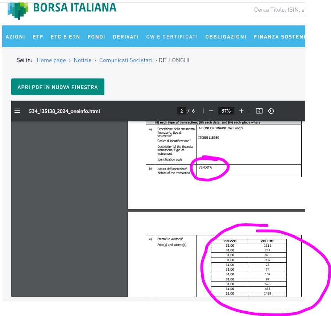Open the AZIONI menu
This screenshot has width=331, height=316.
click(x=16, y=37)
